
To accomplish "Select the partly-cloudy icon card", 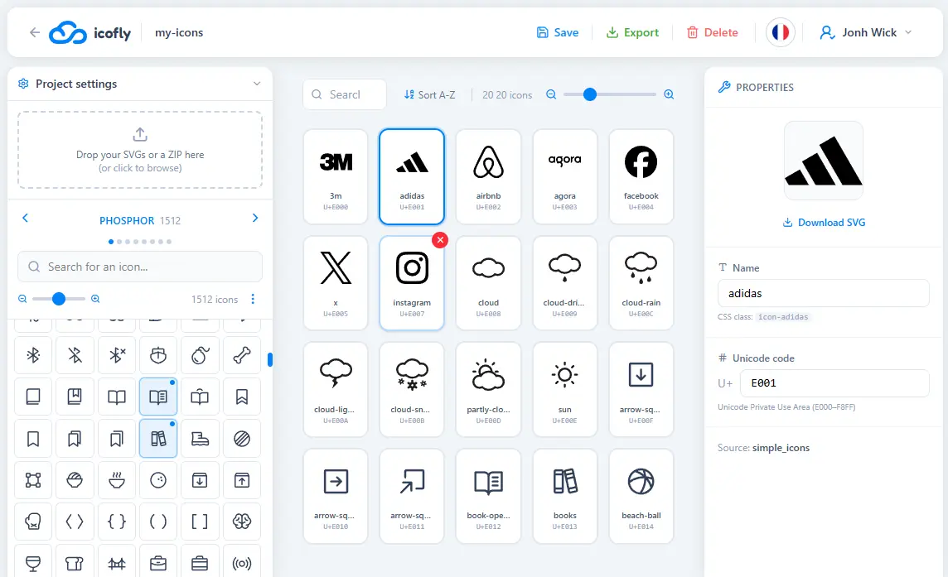I will tap(489, 390).
